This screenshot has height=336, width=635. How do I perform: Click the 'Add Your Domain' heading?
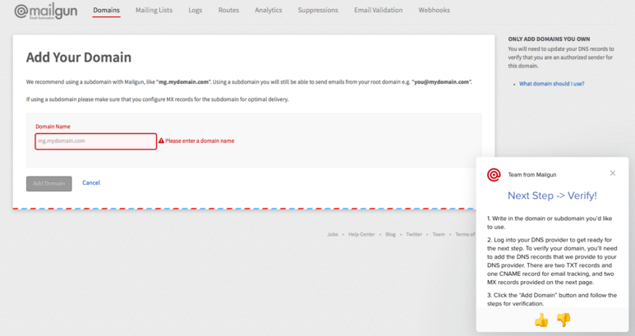point(79,58)
